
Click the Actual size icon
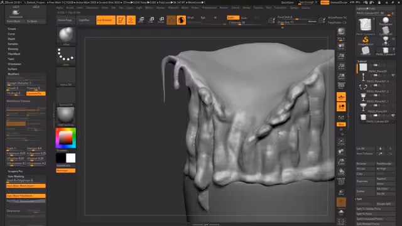tap(341, 67)
